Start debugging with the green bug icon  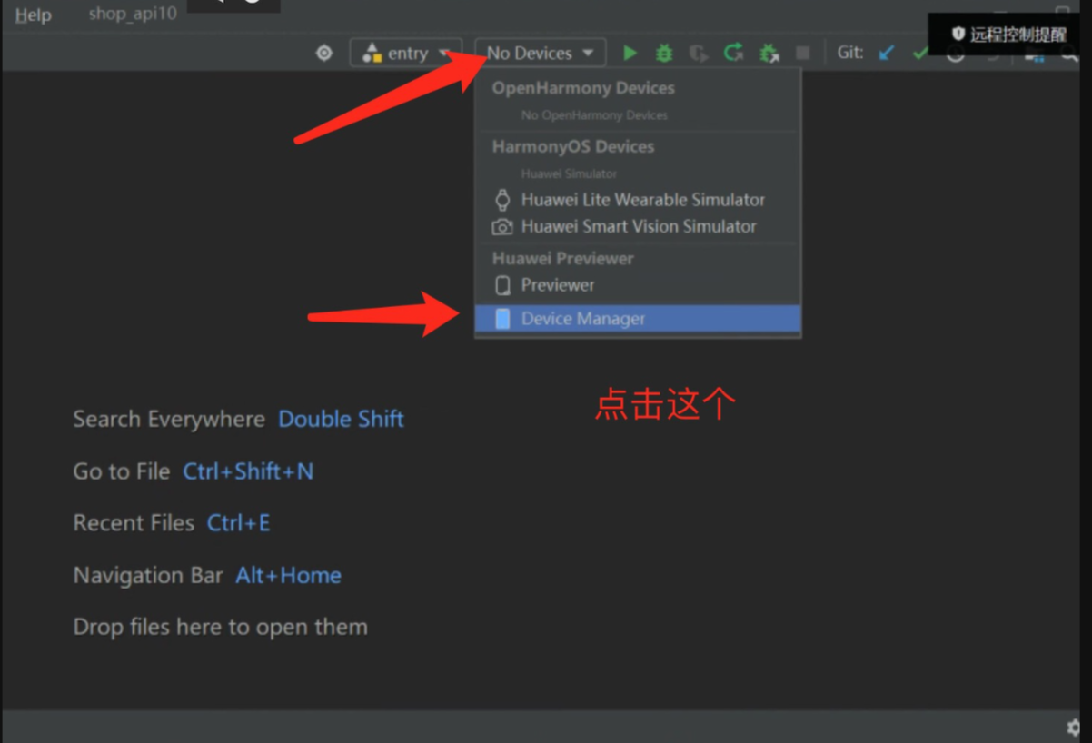click(664, 53)
